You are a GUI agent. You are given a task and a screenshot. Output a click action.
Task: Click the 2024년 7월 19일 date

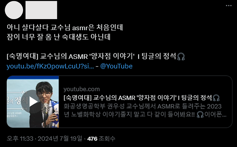point(60,138)
